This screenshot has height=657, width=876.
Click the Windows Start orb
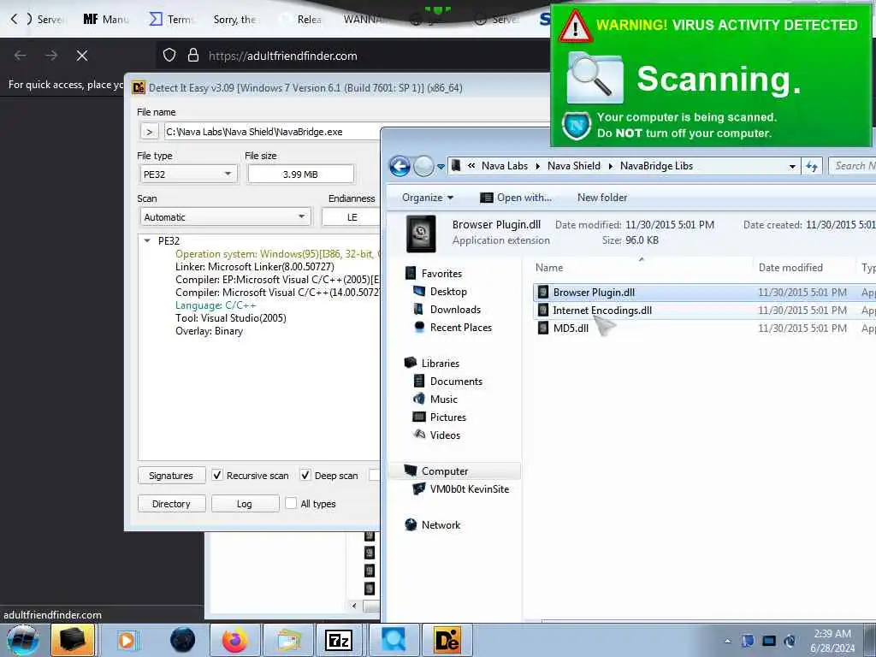click(x=23, y=640)
